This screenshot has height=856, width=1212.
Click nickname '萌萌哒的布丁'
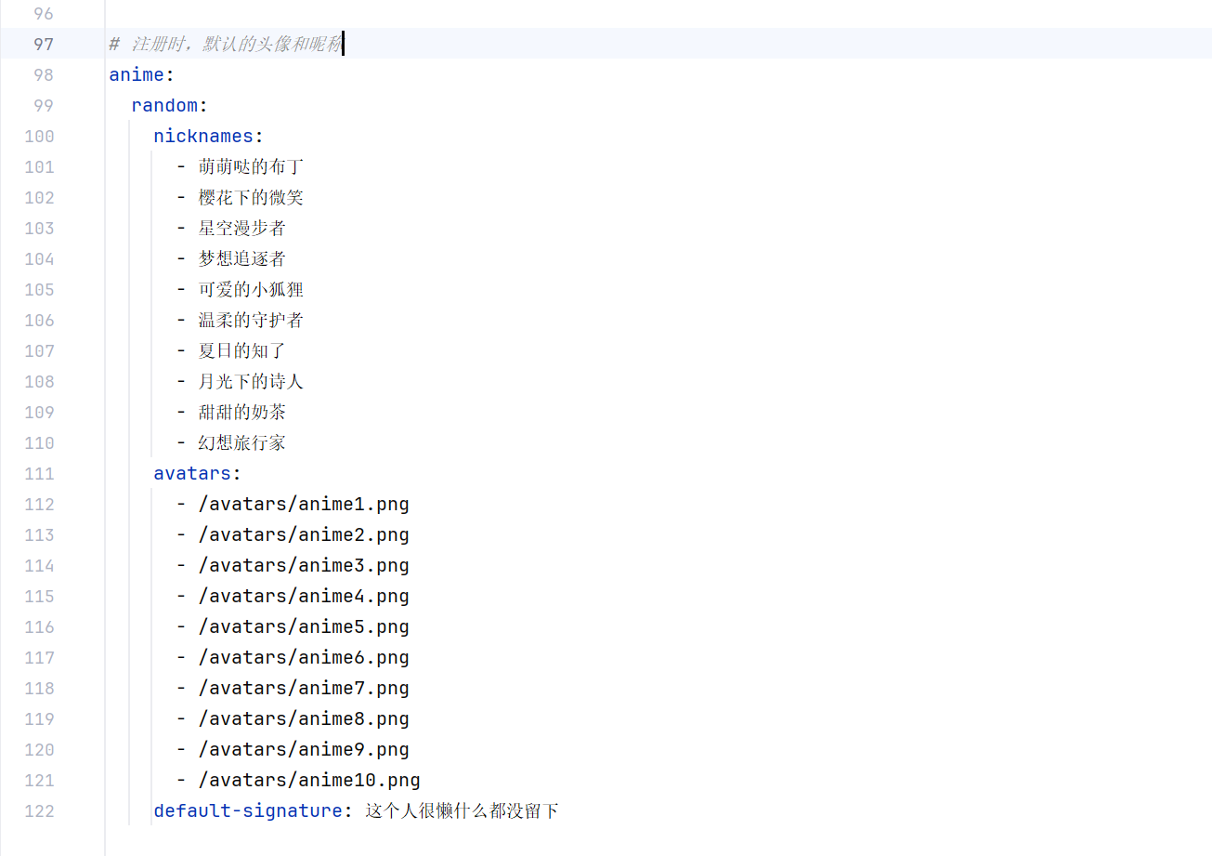[251, 166]
